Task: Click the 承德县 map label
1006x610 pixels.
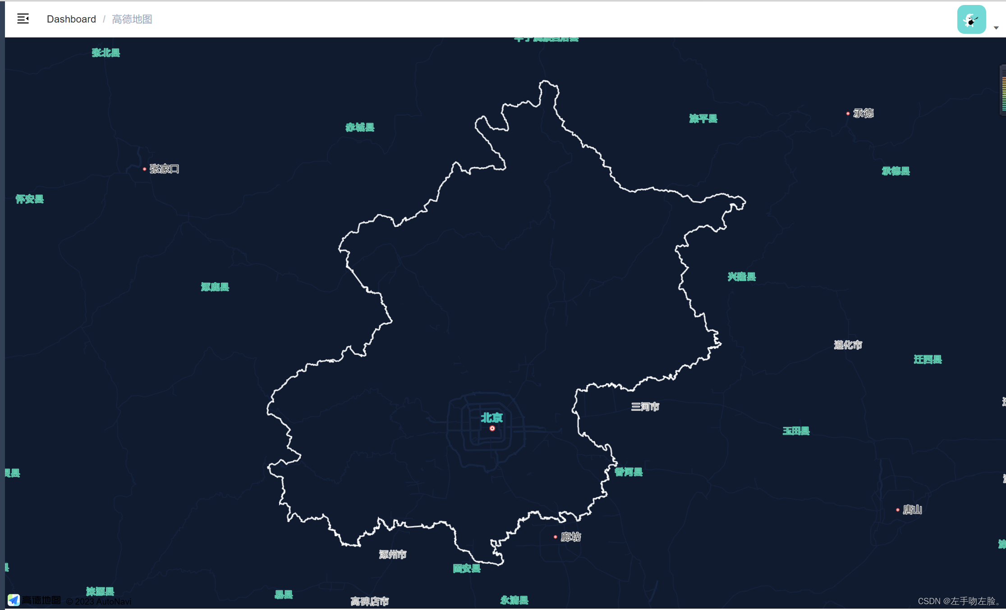Action: [896, 171]
